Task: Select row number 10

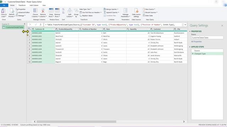Action: pos(29,62)
